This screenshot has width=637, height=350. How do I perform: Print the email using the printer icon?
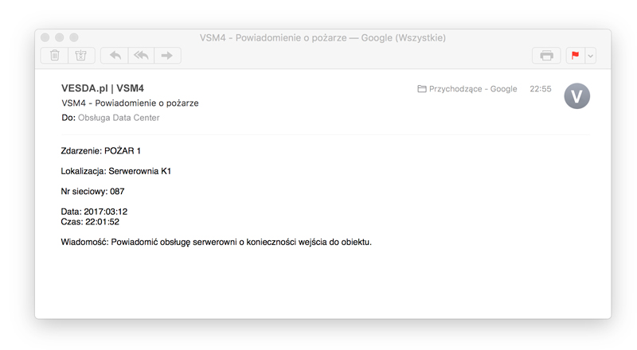tap(546, 55)
